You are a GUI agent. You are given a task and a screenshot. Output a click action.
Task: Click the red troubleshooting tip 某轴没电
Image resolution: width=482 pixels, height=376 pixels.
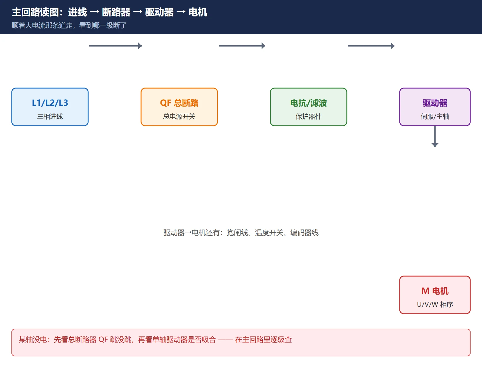pos(241,343)
